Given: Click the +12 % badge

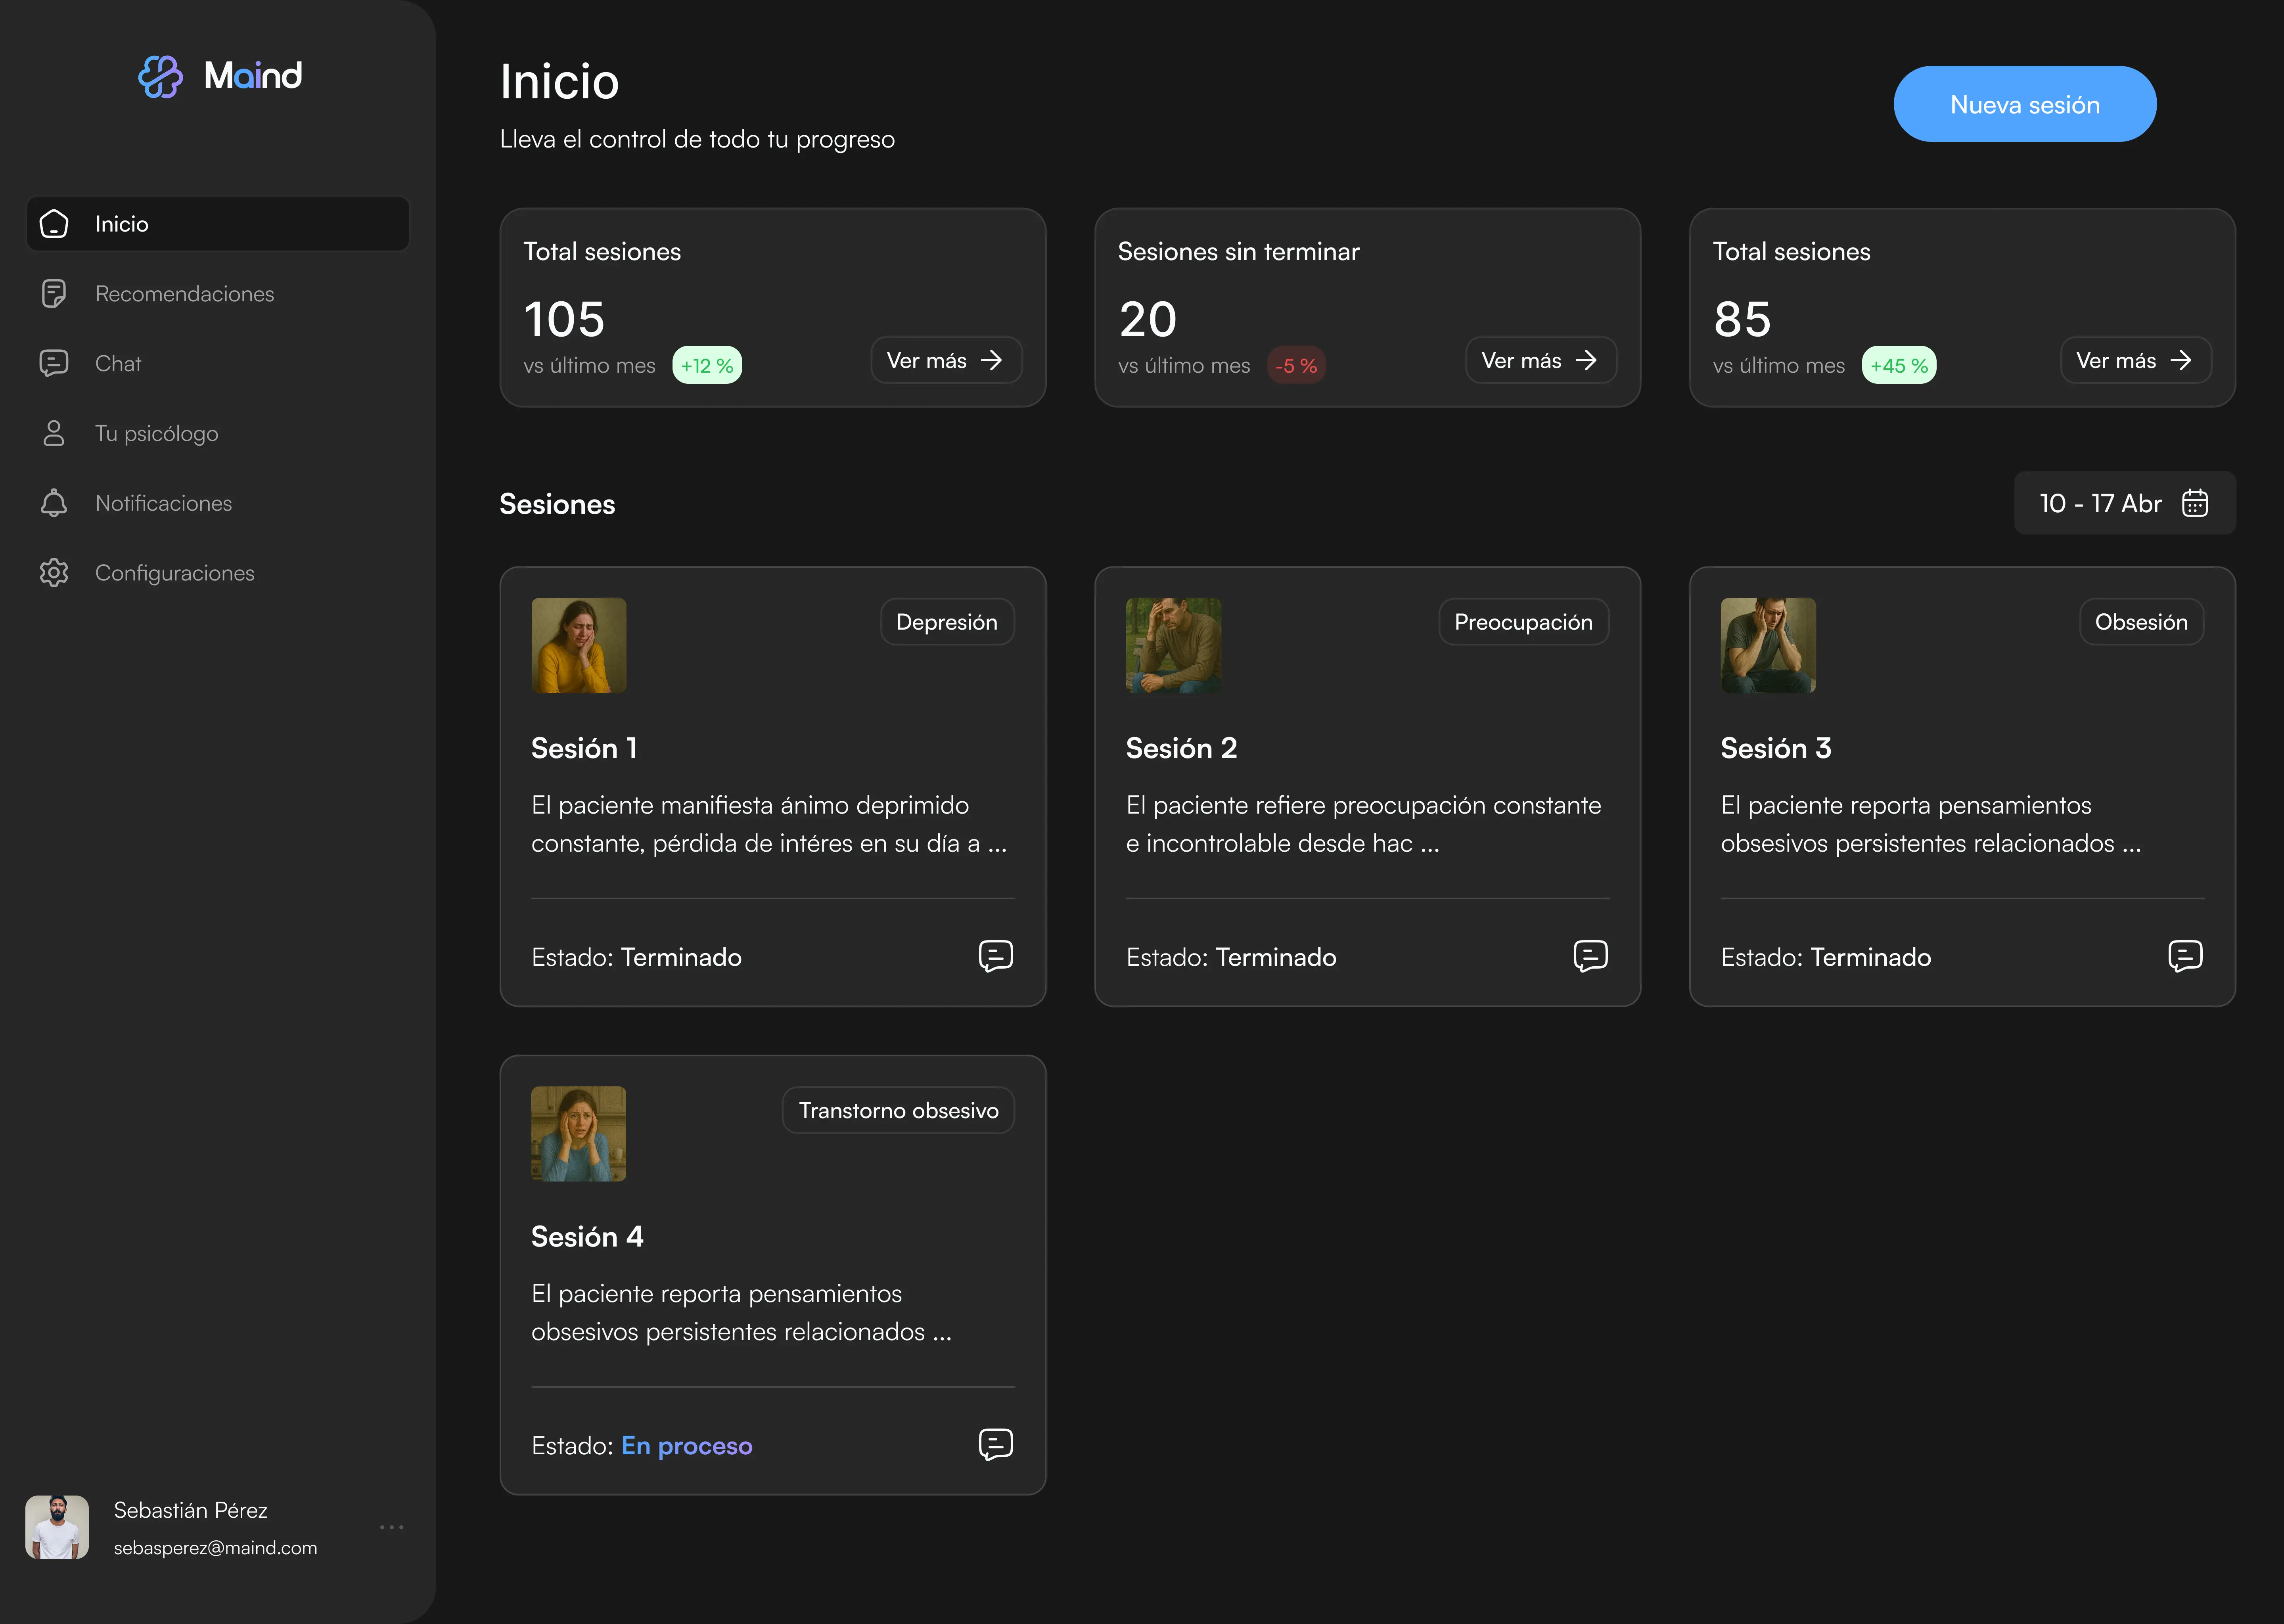Looking at the screenshot, I should (707, 365).
